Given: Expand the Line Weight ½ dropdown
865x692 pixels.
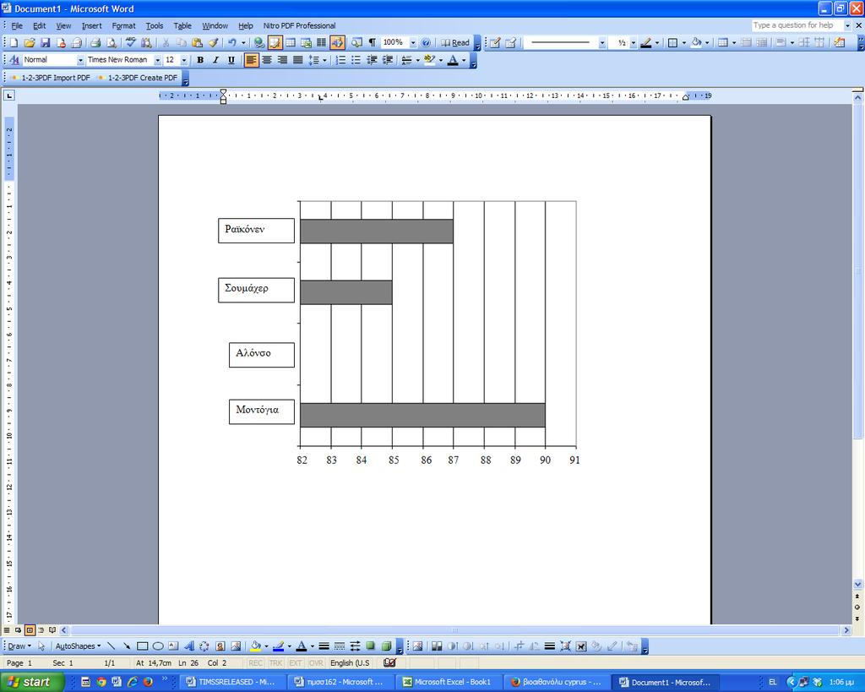Looking at the screenshot, I should coord(634,42).
